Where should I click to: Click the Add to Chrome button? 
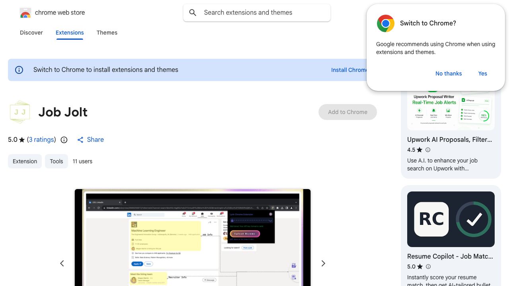coord(348,112)
